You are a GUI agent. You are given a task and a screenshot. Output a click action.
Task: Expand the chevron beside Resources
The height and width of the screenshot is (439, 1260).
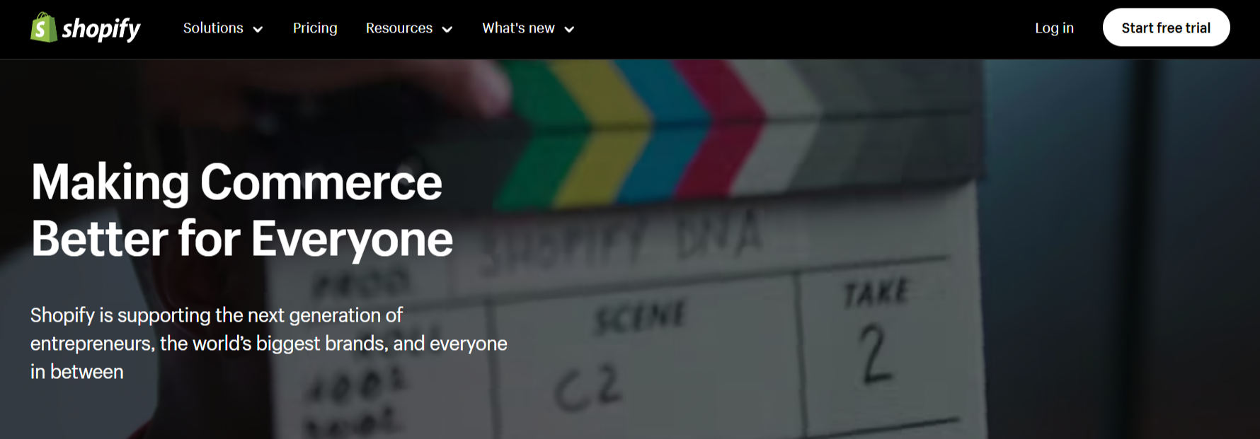(x=447, y=29)
